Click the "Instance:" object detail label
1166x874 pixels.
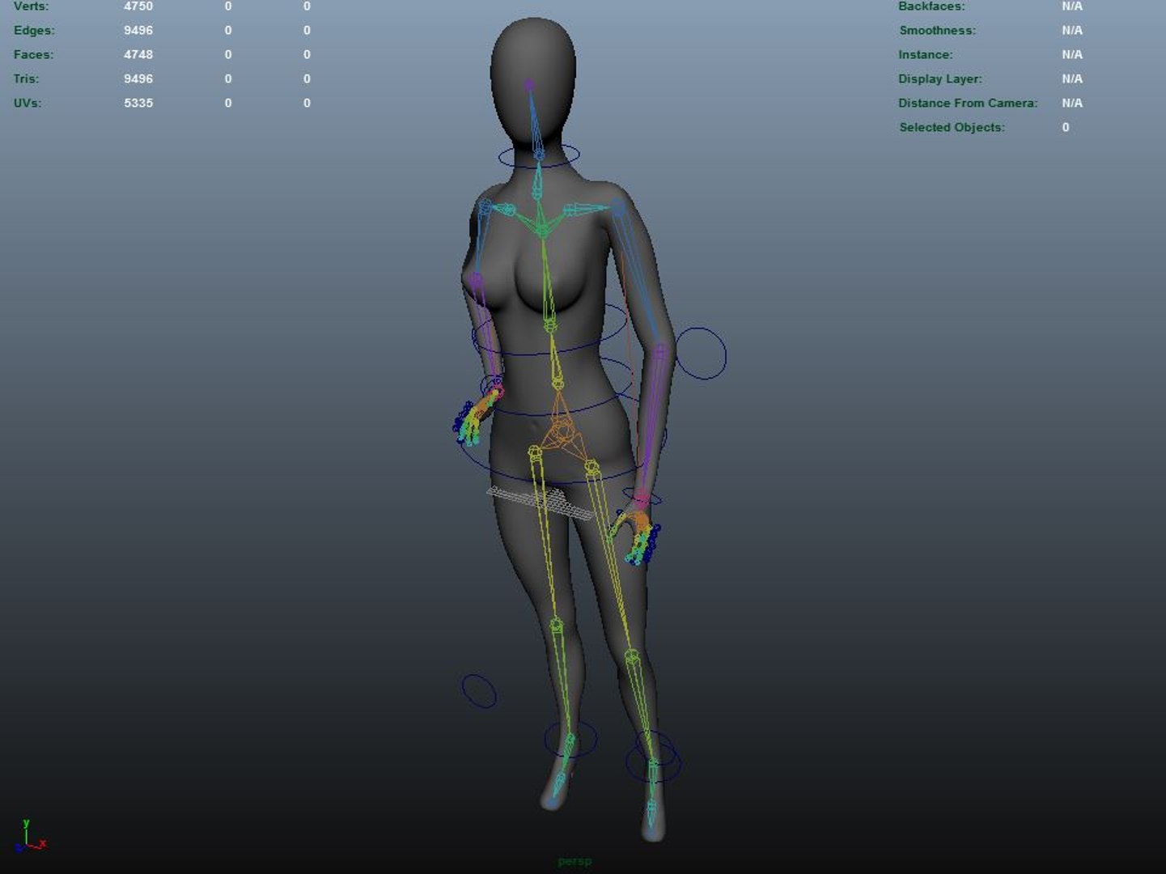(x=925, y=54)
